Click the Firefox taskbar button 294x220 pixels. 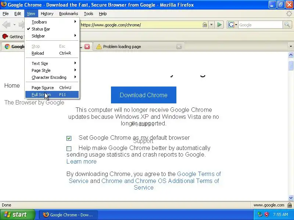coord(68,215)
